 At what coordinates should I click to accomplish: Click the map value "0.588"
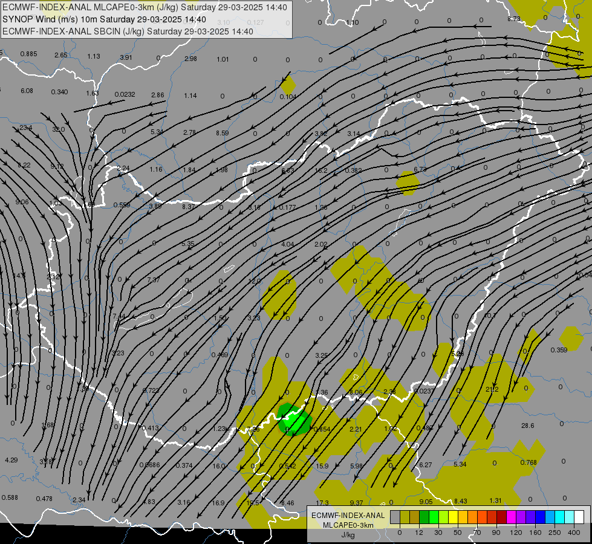click(x=10, y=497)
